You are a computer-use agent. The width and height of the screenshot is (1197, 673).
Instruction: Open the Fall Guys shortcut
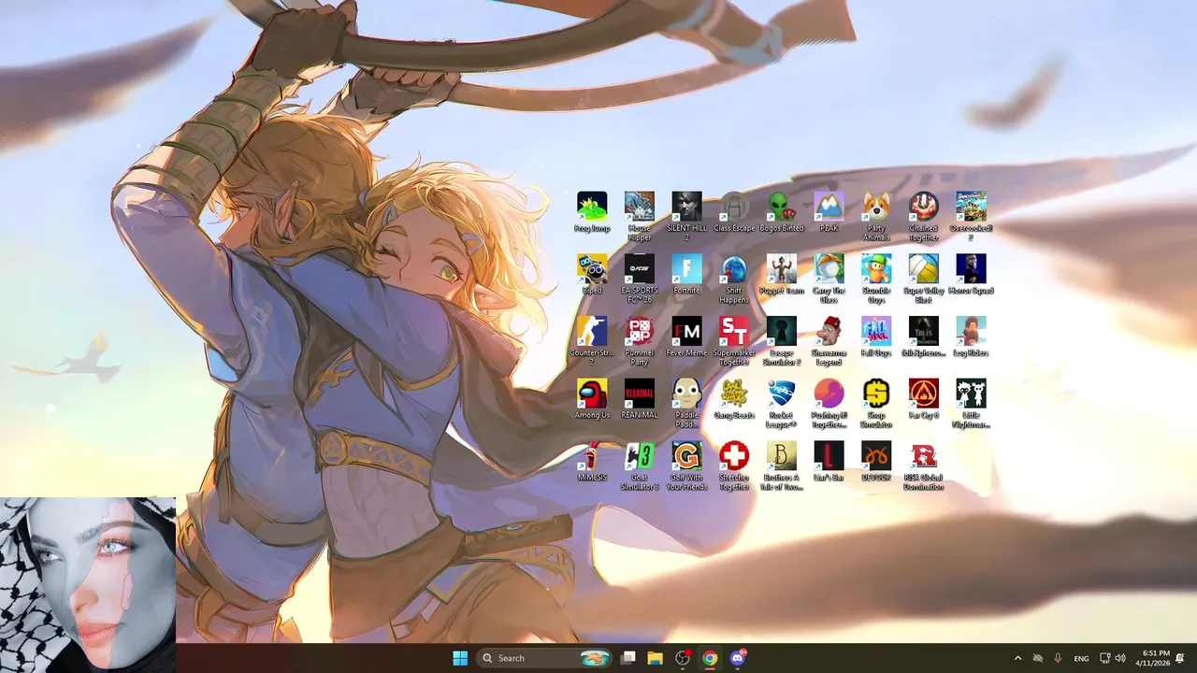pyautogui.click(x=876, y=337)
